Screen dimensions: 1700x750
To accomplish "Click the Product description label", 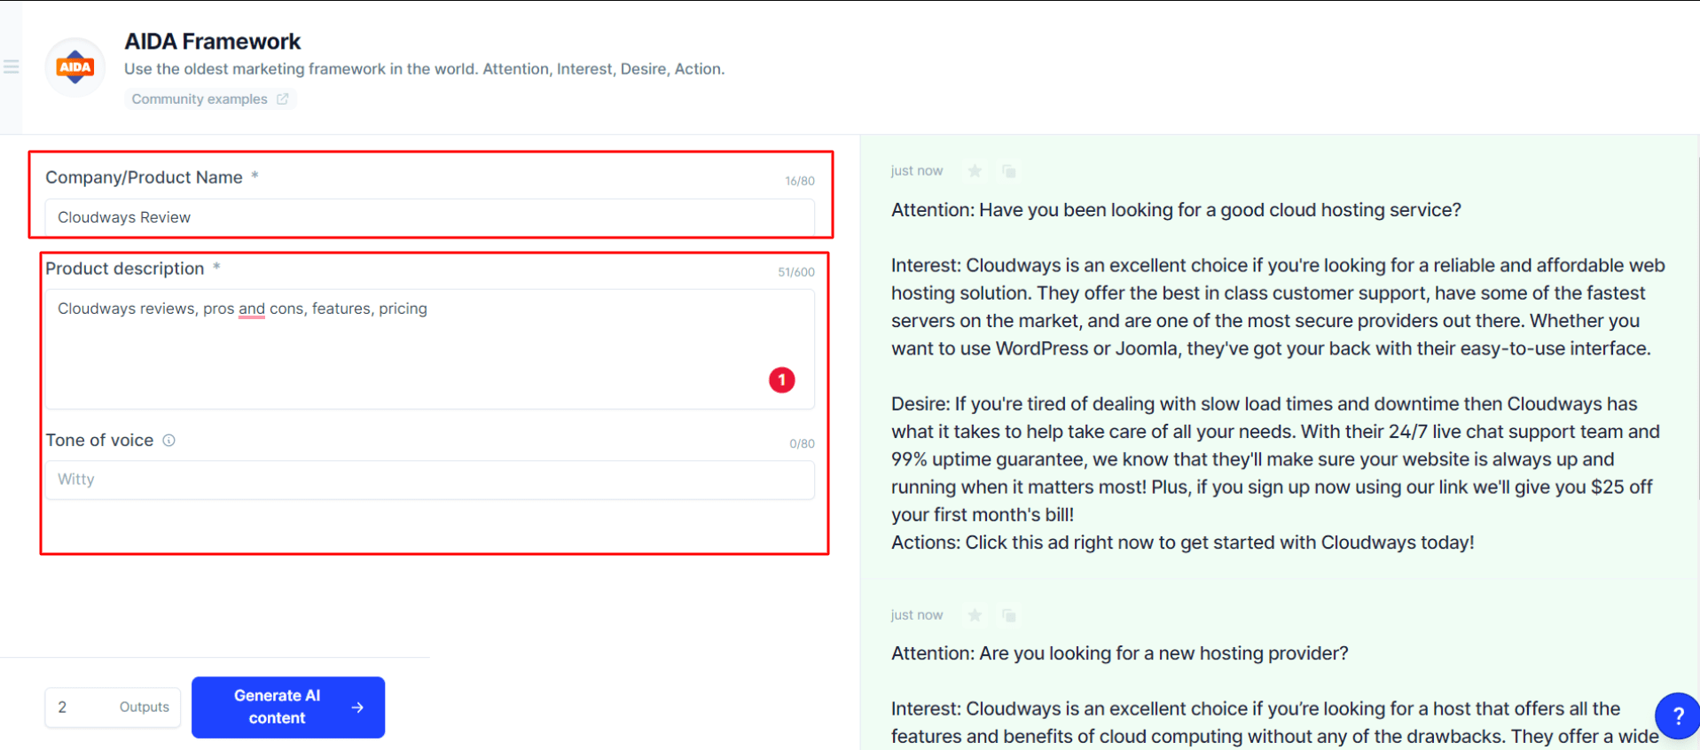I will [125, 269].
